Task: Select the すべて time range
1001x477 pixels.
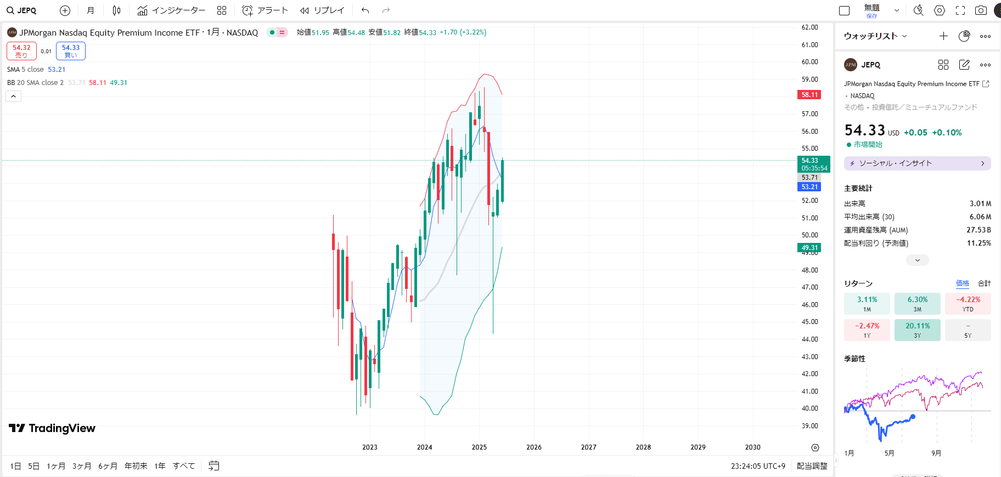Action: point(184,466)
